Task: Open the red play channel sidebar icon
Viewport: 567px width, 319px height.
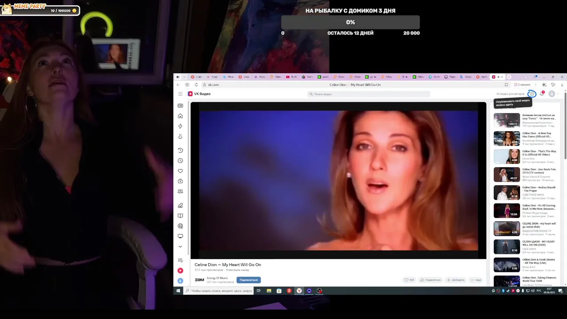Action: pyautogui.click(x=180, y=270)
